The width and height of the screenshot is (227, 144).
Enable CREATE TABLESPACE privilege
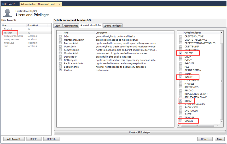pyautogui.click(x=181, y=39)
